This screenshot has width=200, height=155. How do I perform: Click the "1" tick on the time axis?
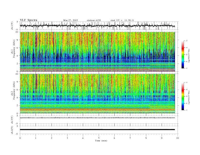point(36,138)
